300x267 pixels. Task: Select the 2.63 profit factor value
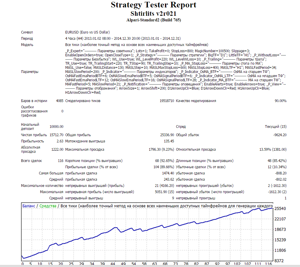point(60,141)
